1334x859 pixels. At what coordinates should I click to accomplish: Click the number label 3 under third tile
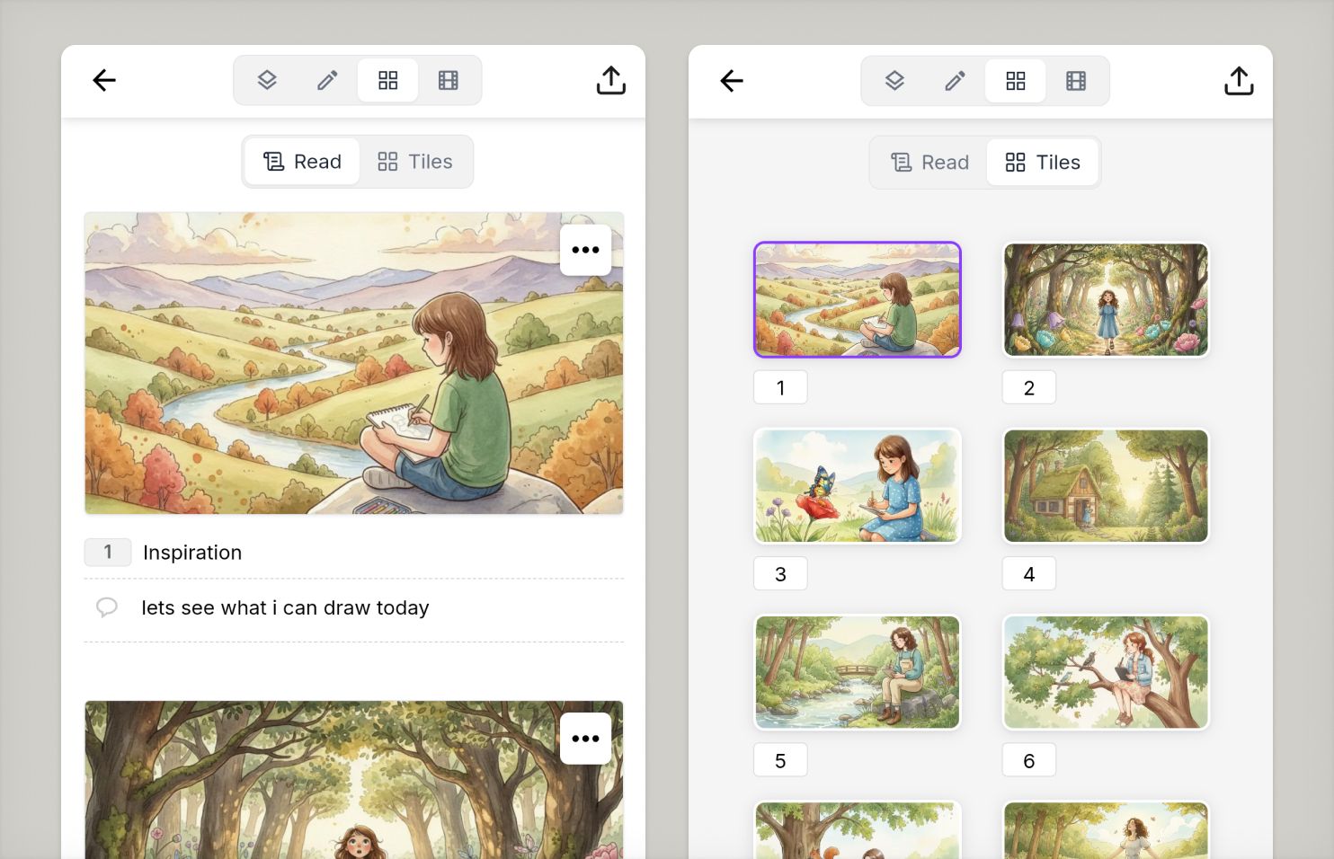click(780, 573)
